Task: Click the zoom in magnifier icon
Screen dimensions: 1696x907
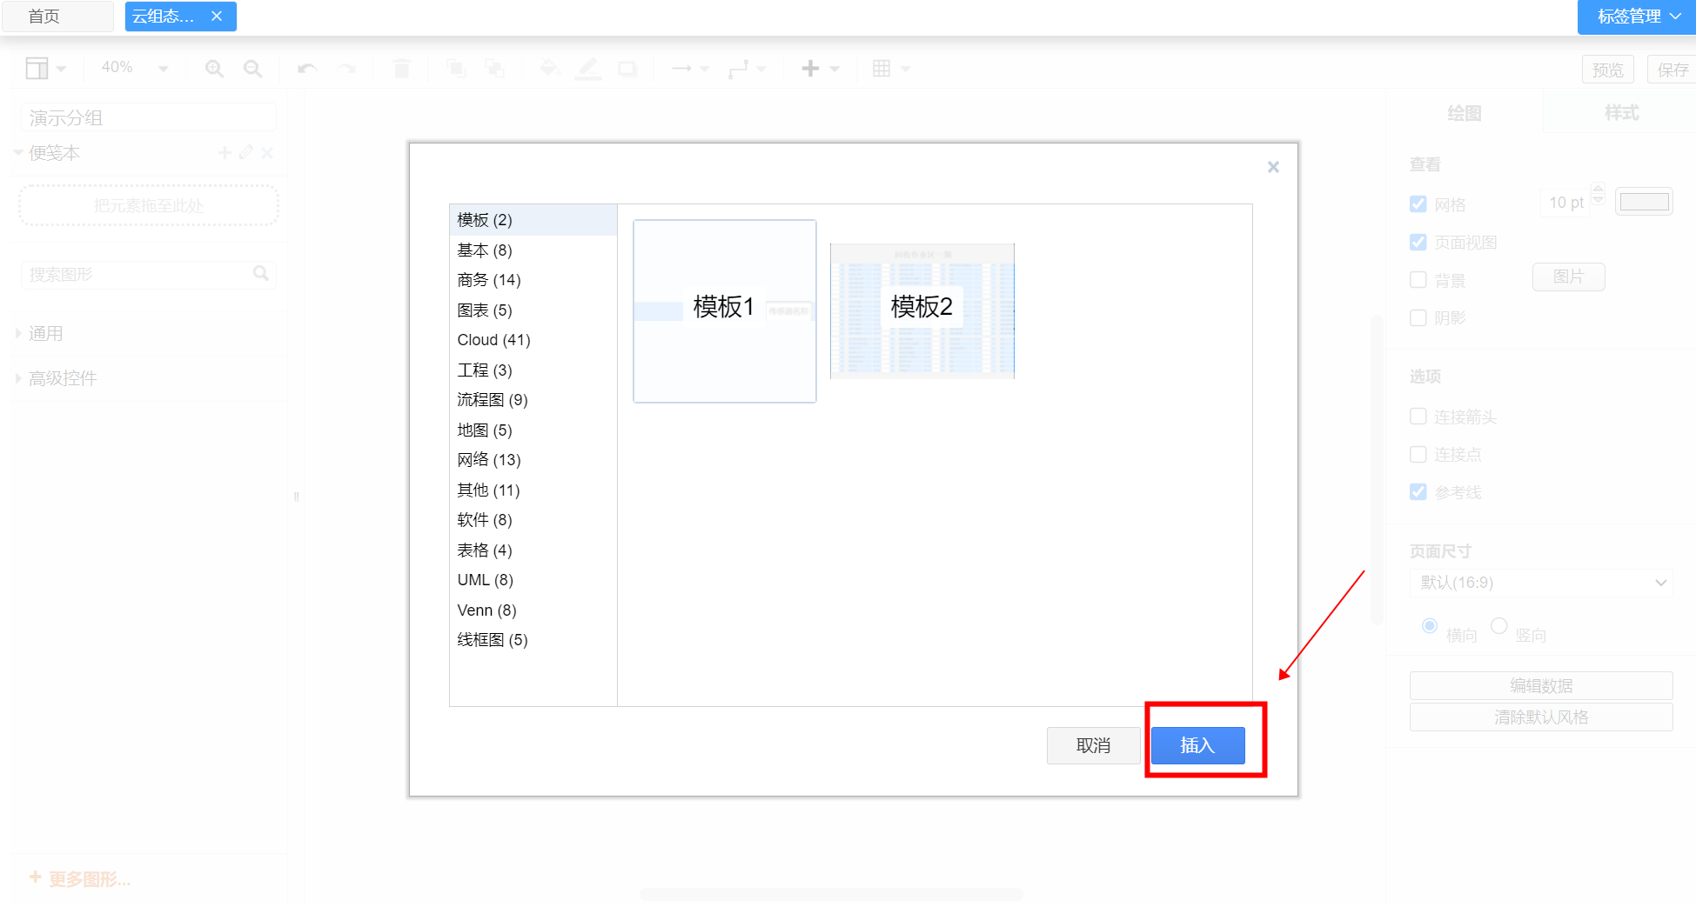Action: coord(214,69)
